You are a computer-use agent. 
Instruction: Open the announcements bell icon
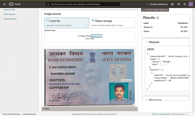[x=179, y=4]
